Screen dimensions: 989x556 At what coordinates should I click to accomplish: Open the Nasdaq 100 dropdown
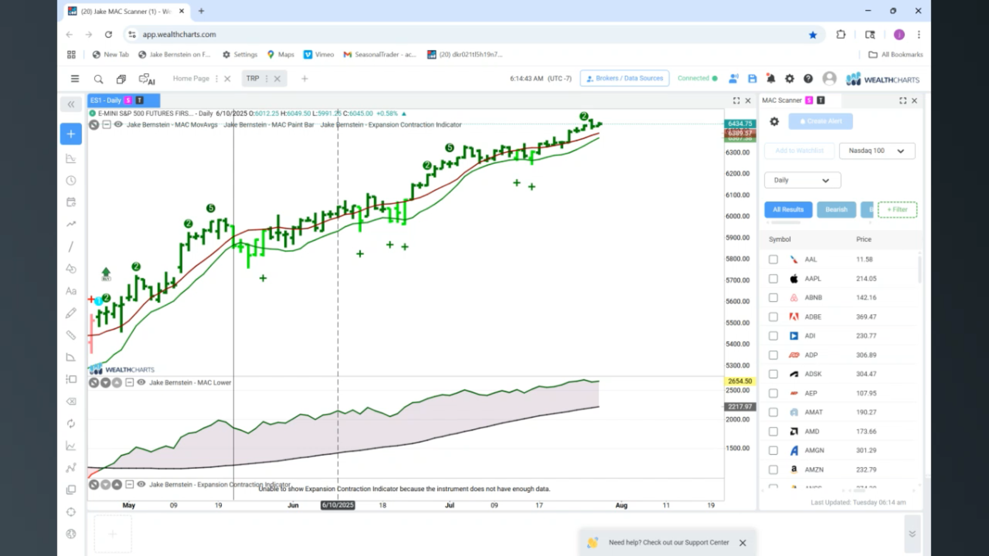877,151
